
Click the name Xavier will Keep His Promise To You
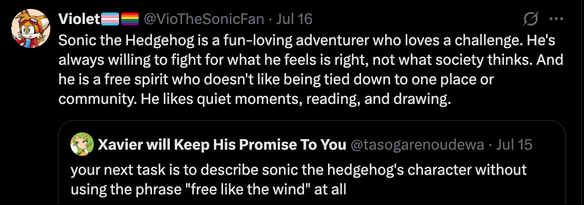222,145
